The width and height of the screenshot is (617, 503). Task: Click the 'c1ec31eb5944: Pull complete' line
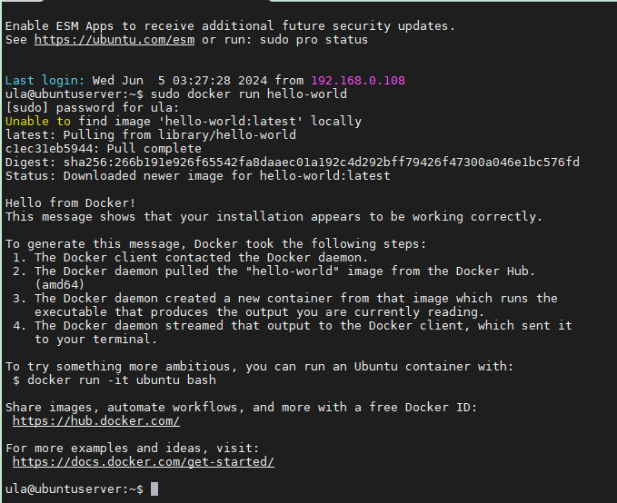104,148
